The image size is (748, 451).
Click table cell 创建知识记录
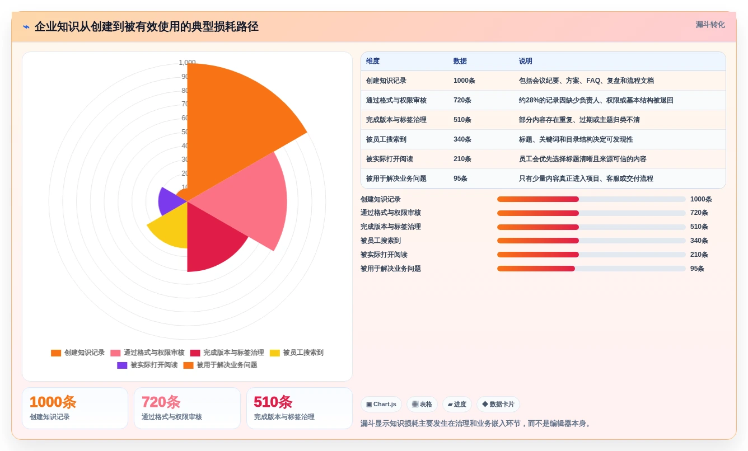(386, 81)
